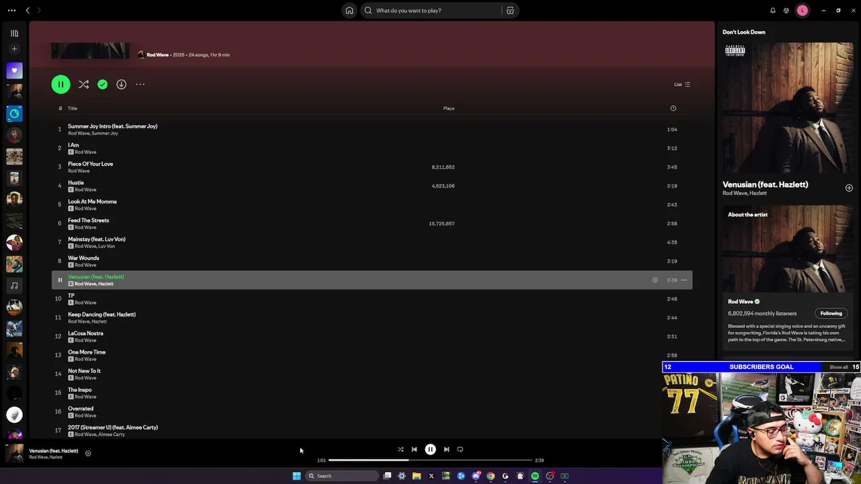
Task: Pause playback in the bottom player
Action: point(430,449)
